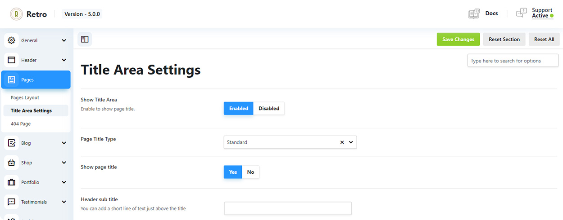Click the Save Changes button
Screen dimensions: 563x220
pos(458,39)
